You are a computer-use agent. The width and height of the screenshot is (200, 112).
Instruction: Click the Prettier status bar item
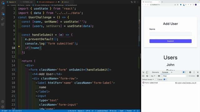click(x=128, y=111)
